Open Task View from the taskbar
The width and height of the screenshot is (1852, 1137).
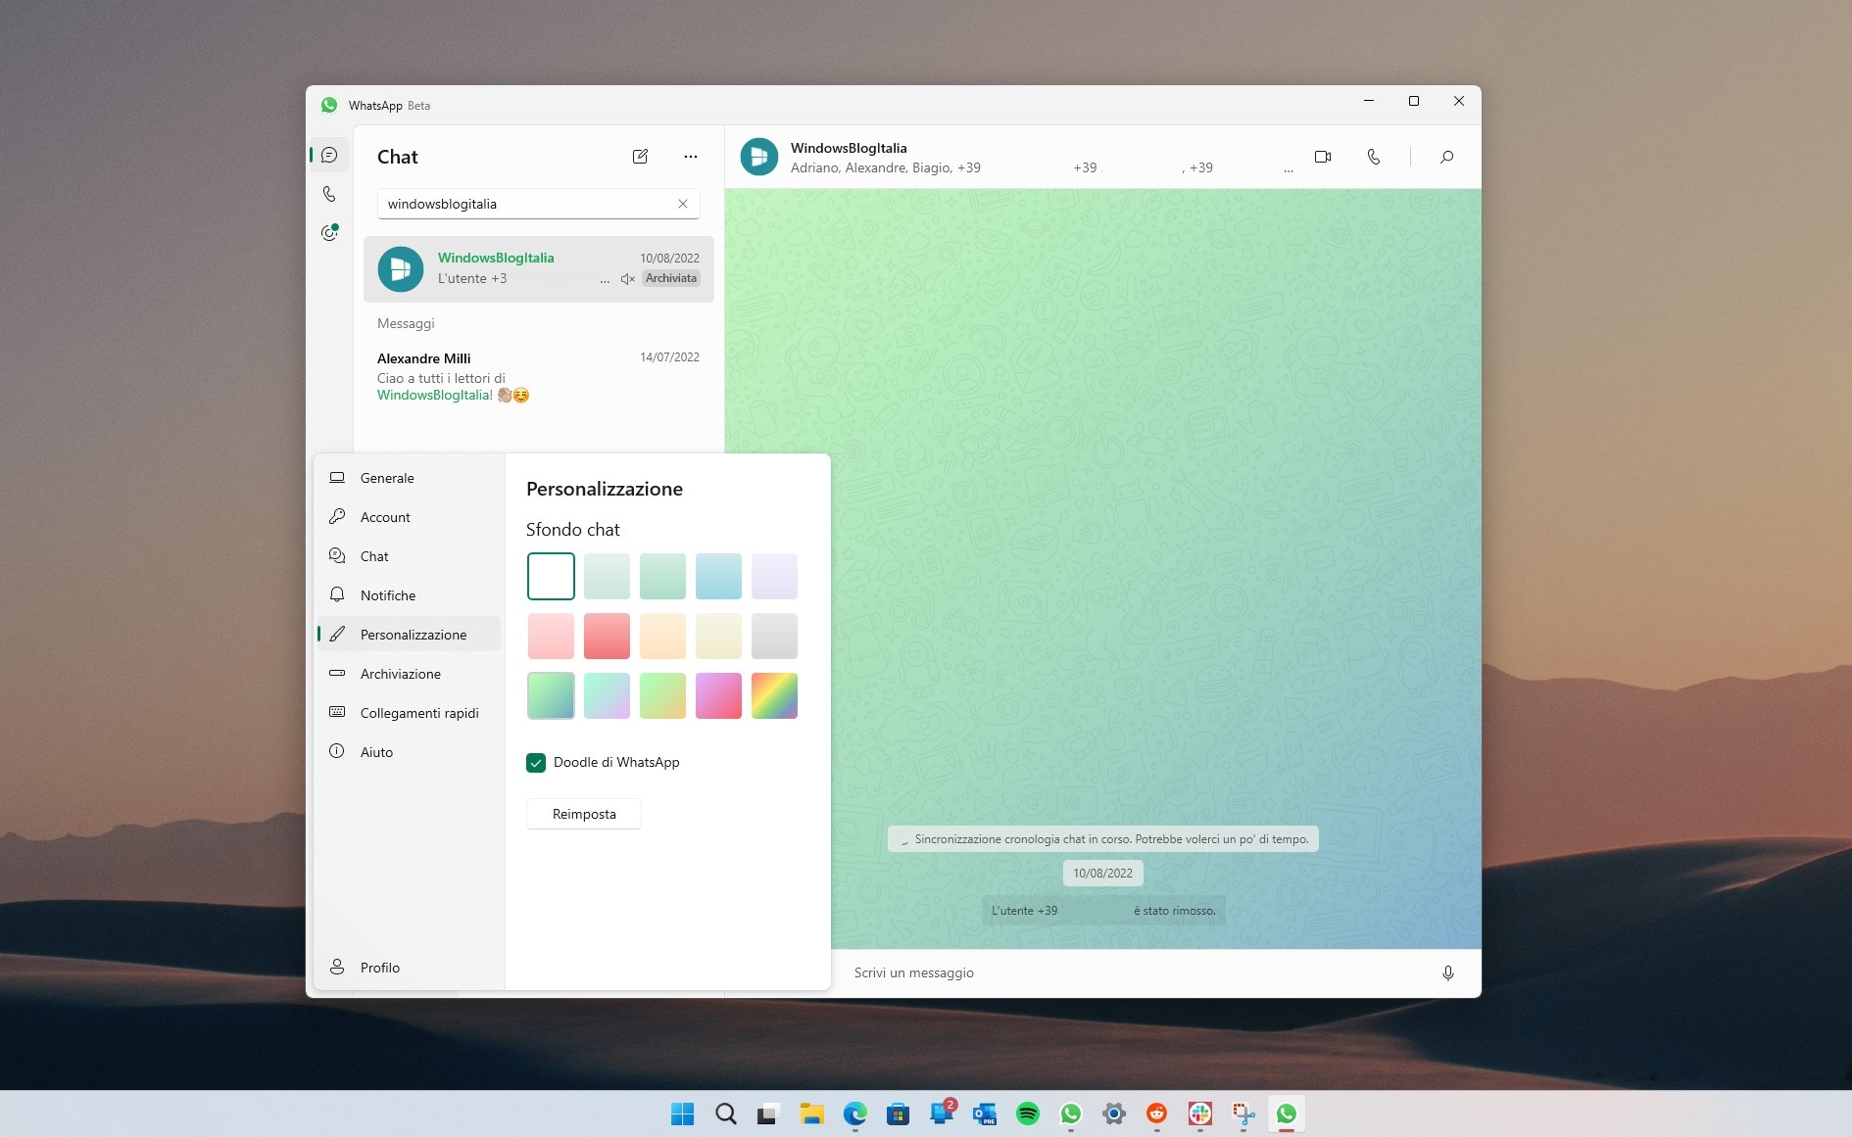(768, 1113)
